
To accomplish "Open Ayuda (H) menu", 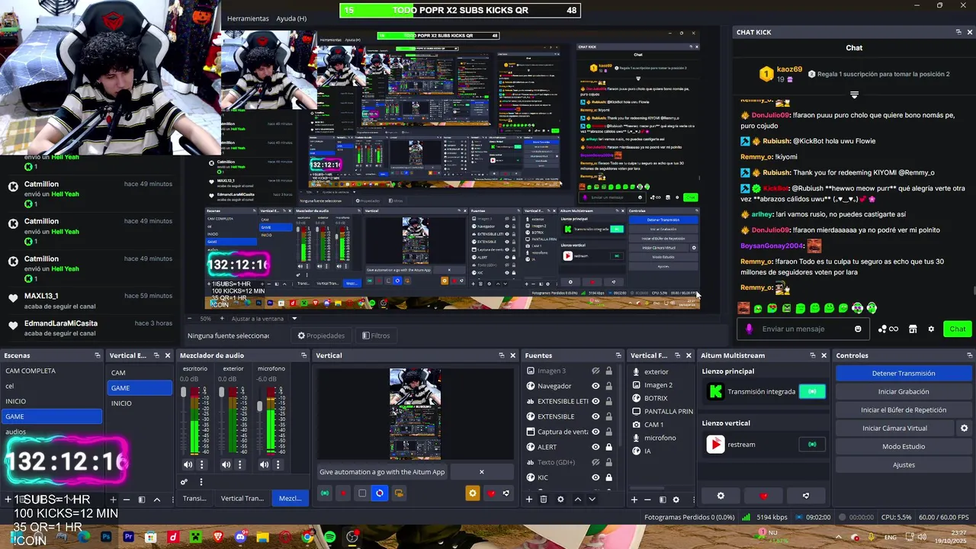I will coord(291,18).
